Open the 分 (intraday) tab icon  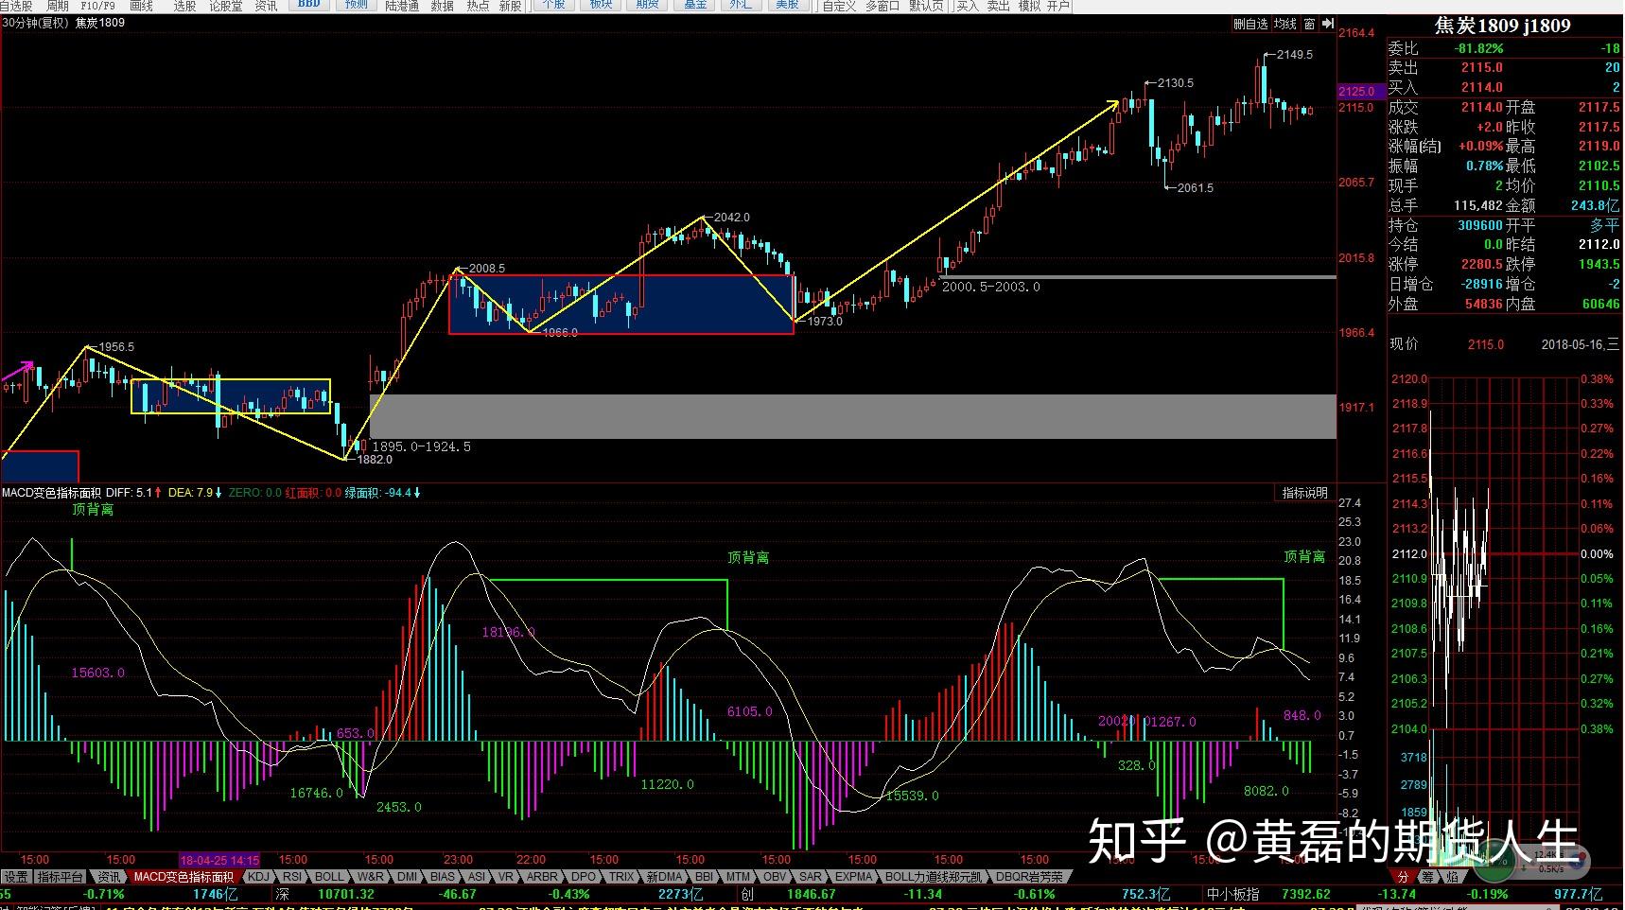pyautogui.click(x=1403, y=877)
